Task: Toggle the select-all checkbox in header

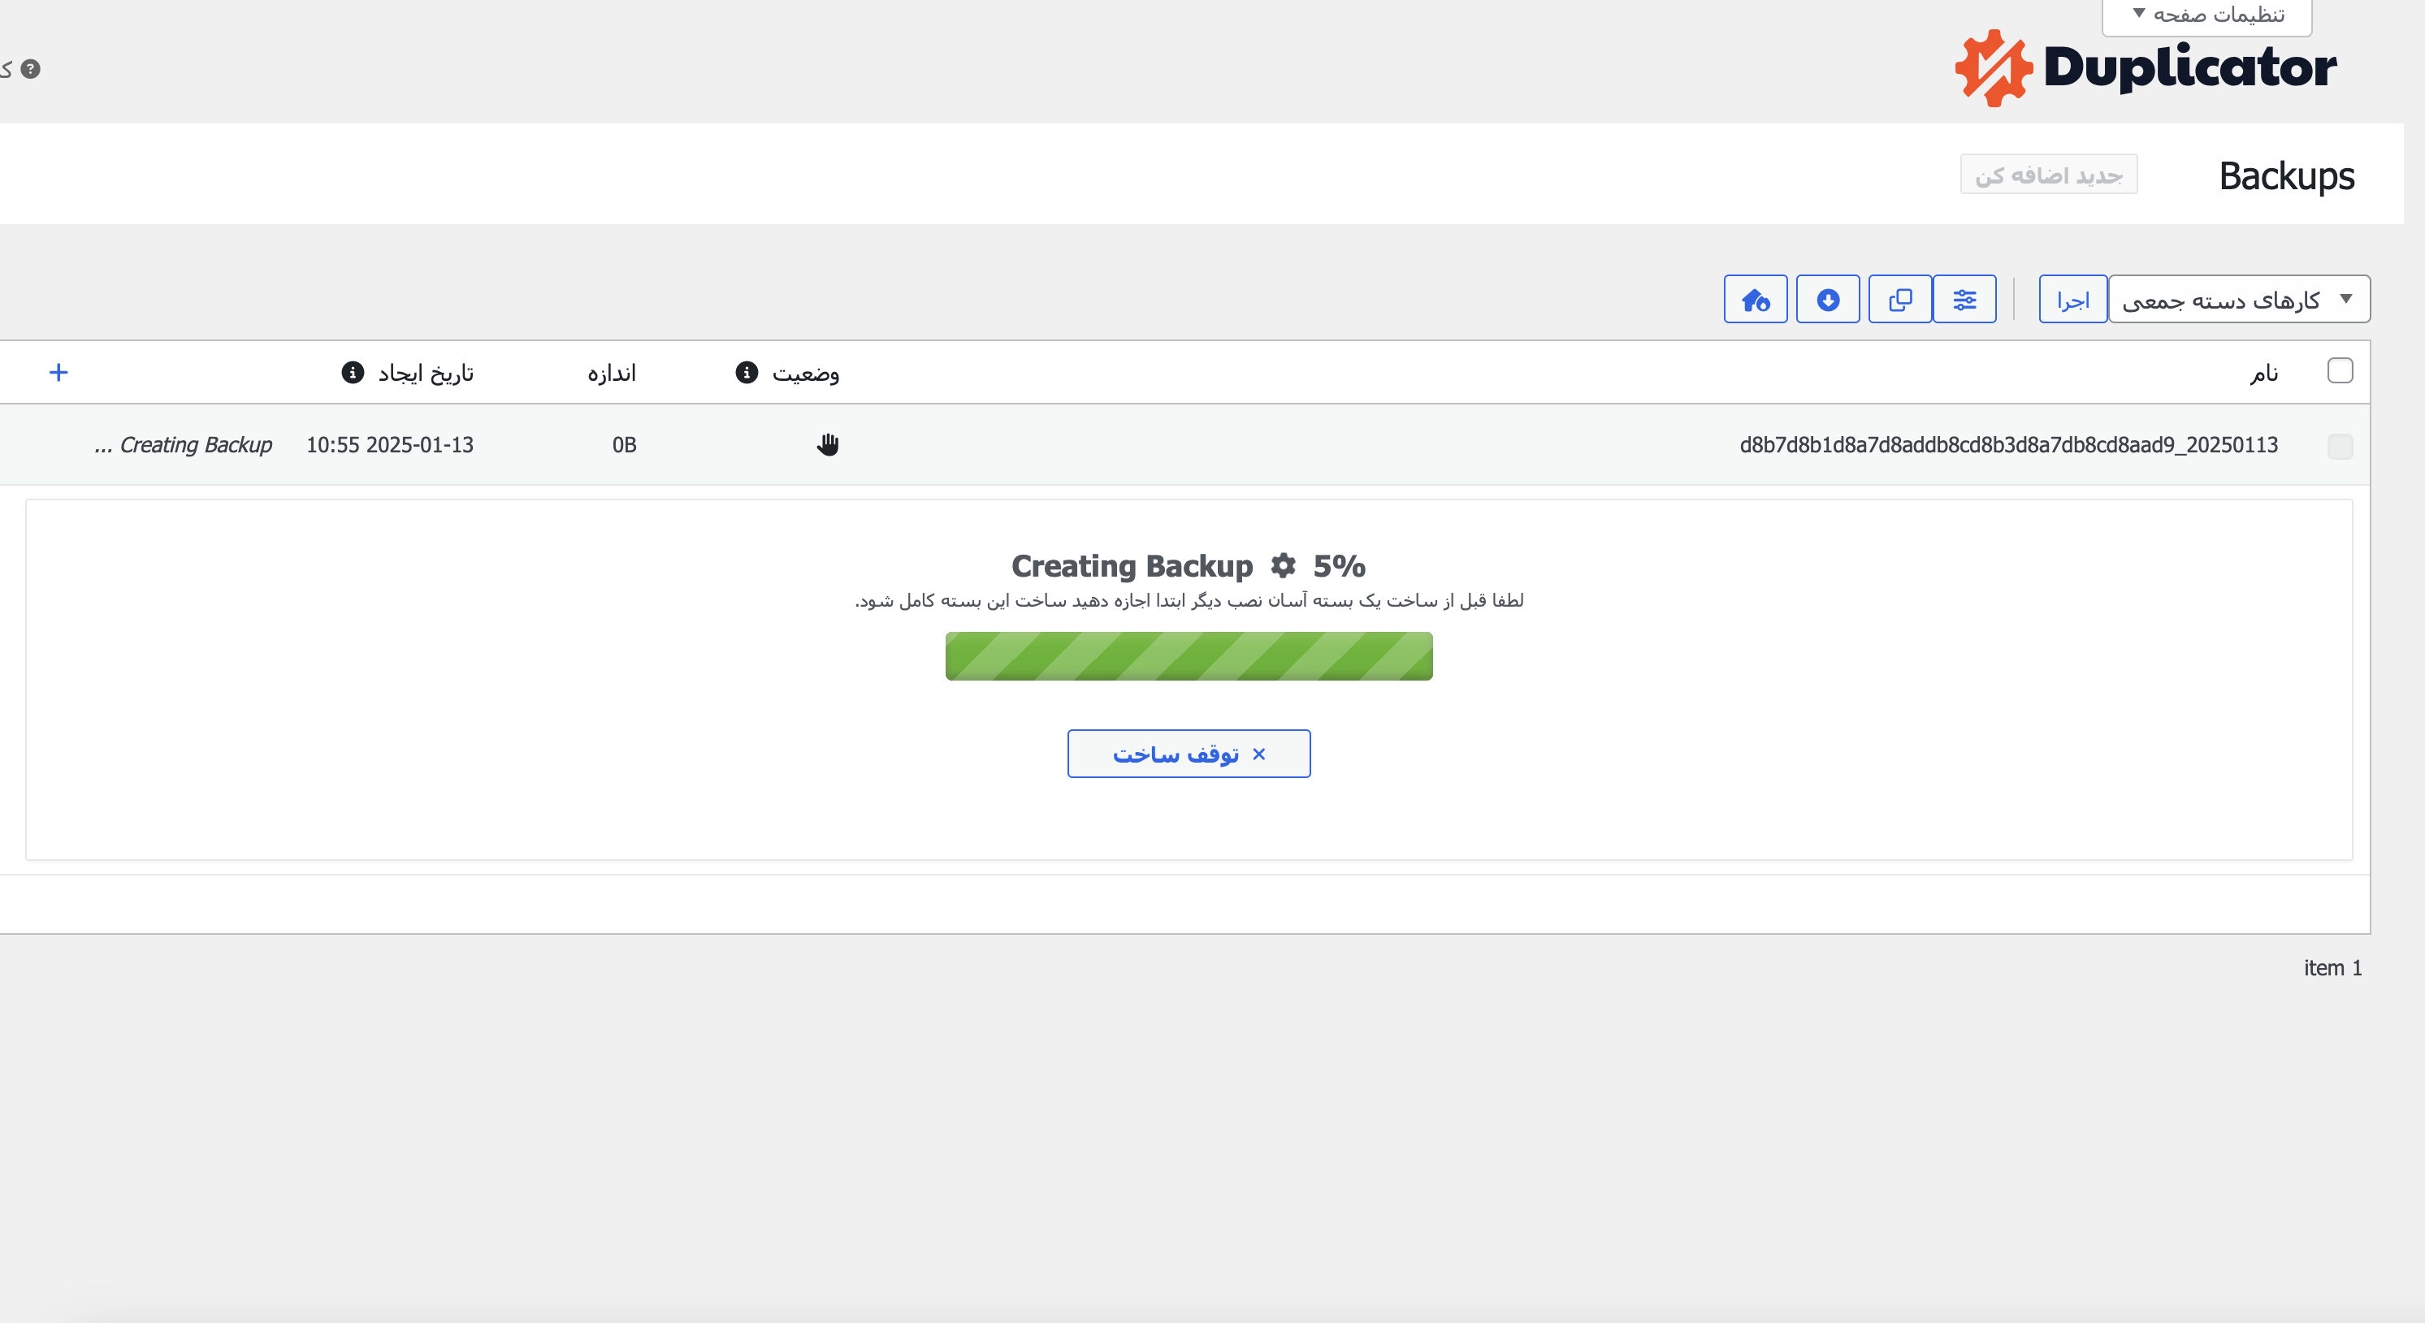Action: (2340, 370)
